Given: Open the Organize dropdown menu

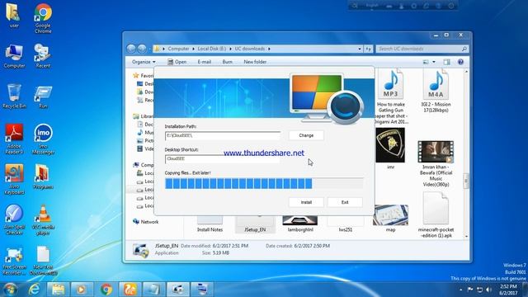Looking at the screenshot, I should coord(144,62).
